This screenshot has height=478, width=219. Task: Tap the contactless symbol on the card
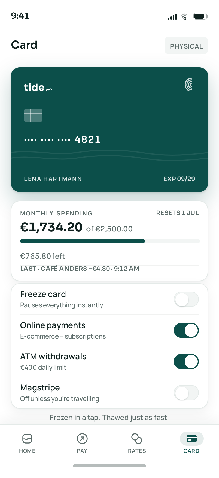[x=188, y=85]
